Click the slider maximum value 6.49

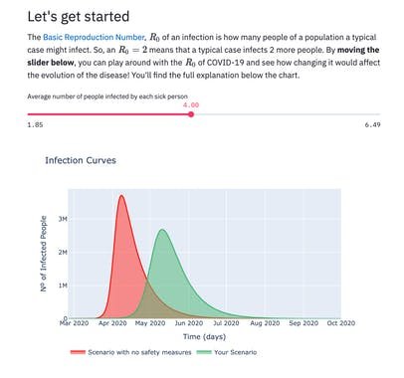pos(372,124)
